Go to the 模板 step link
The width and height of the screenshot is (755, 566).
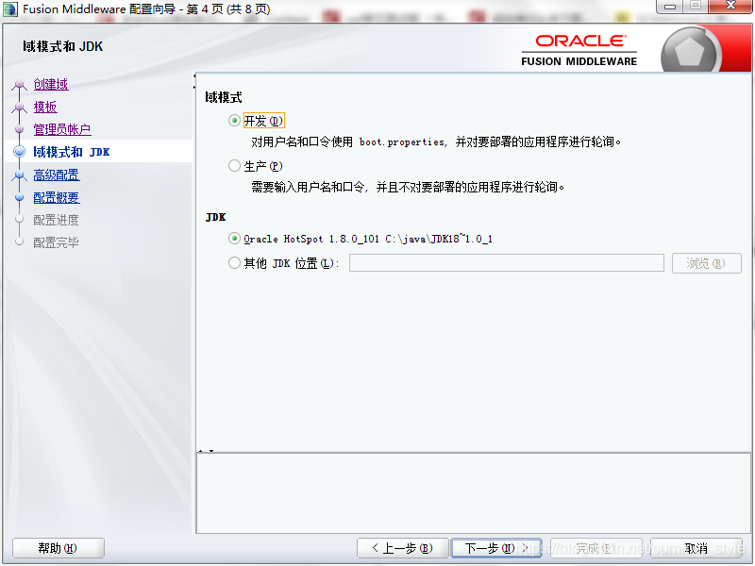pyautogui.click(x=45, y=107)
